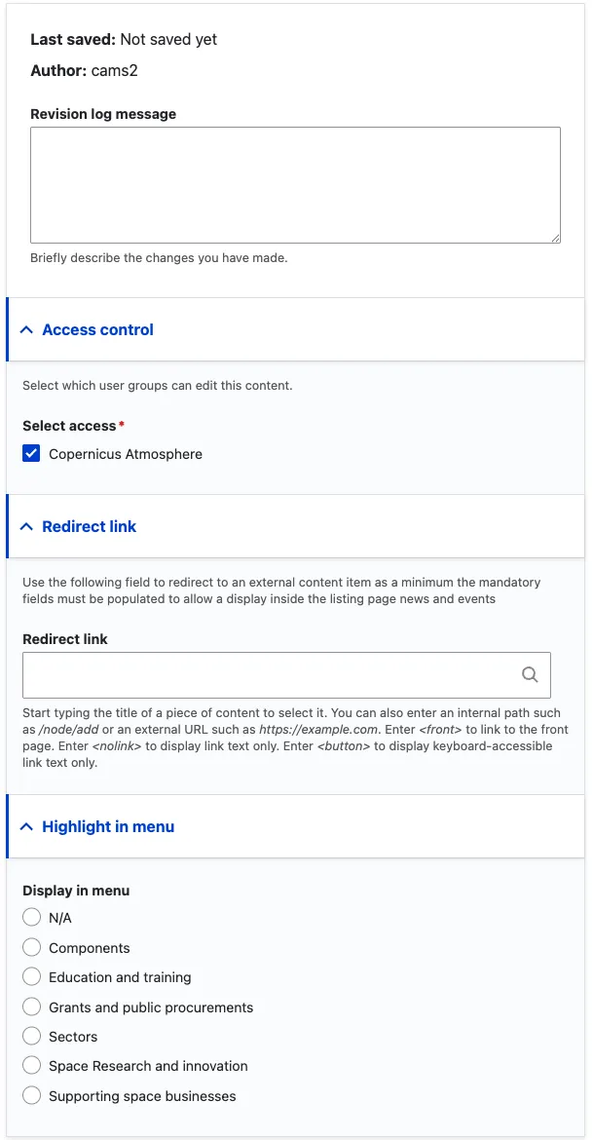This screenshot has width=593, height=1140.
Task: Select the Sectors radio button
Action: click(31, 1036)
